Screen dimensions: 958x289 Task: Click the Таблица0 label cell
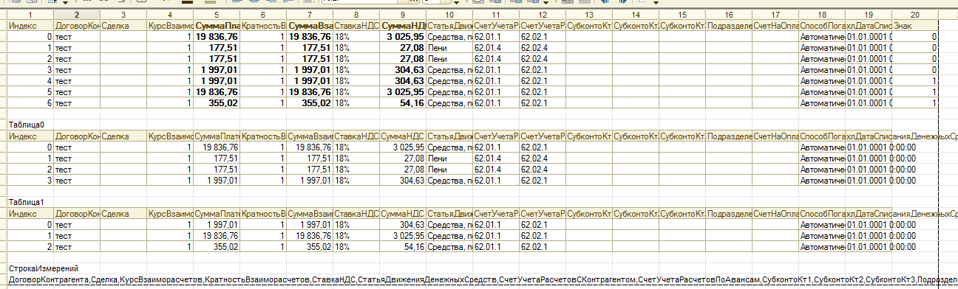[27, 125]
